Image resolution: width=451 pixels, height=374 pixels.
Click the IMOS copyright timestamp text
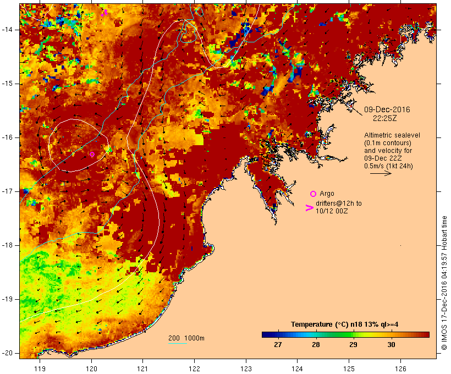click(444, 283)
